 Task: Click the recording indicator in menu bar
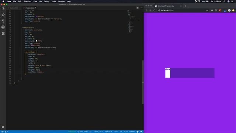[x=195, y=1]
